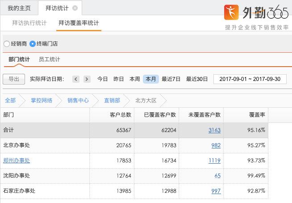The height and width of the screenshot is (203, 292).
Task: Open total uncovered customers 3163 link
Action: coord(214,131)
